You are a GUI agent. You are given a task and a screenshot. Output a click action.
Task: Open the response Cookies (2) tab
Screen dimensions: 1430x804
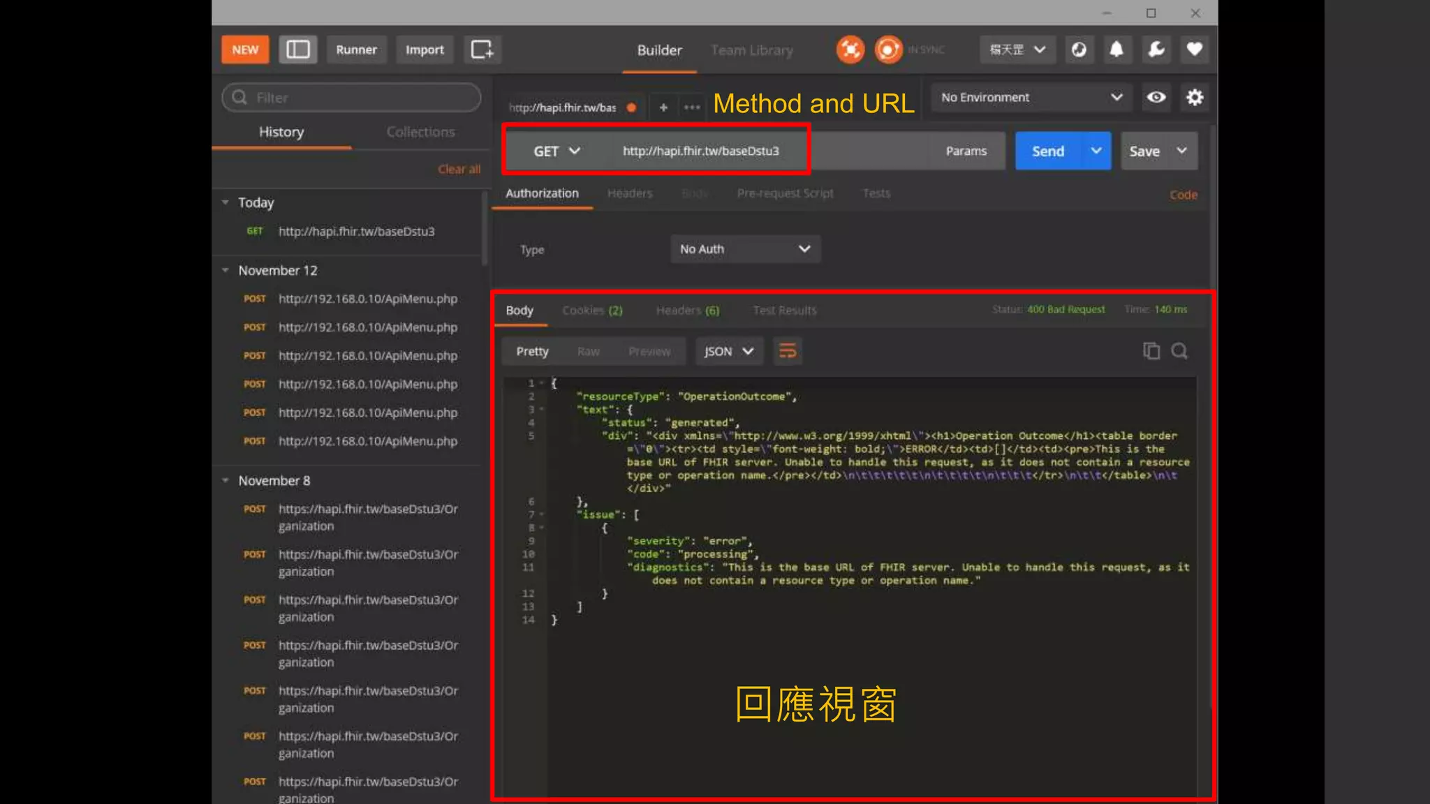pyautogui.click(x=592, y=310)
